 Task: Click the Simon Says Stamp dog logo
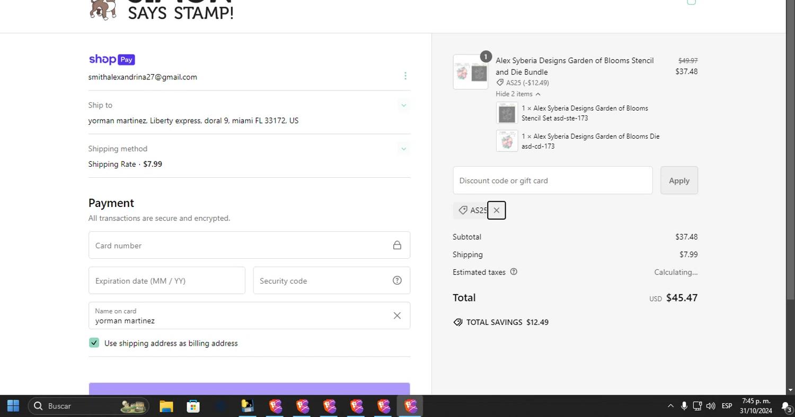[103, 10]
